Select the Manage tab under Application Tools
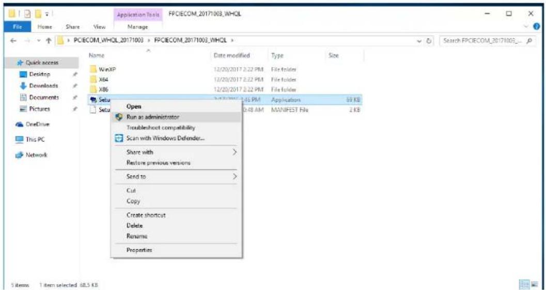This screenshot has width=546, height=290. (138, 27)
